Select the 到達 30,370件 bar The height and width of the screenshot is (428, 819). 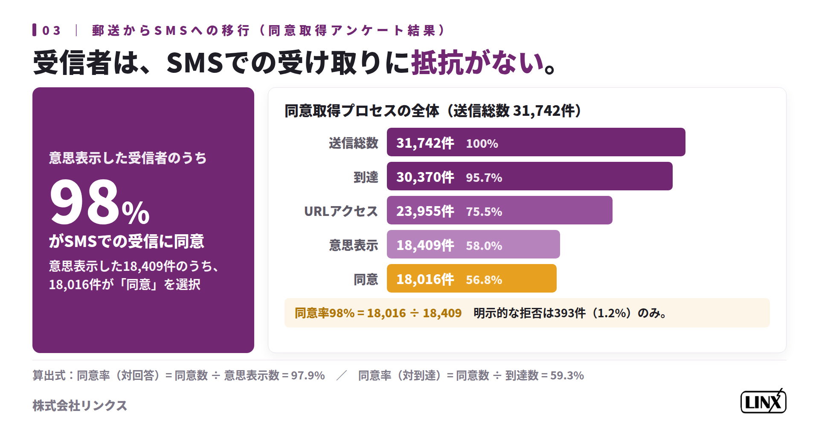coord(529,176)
